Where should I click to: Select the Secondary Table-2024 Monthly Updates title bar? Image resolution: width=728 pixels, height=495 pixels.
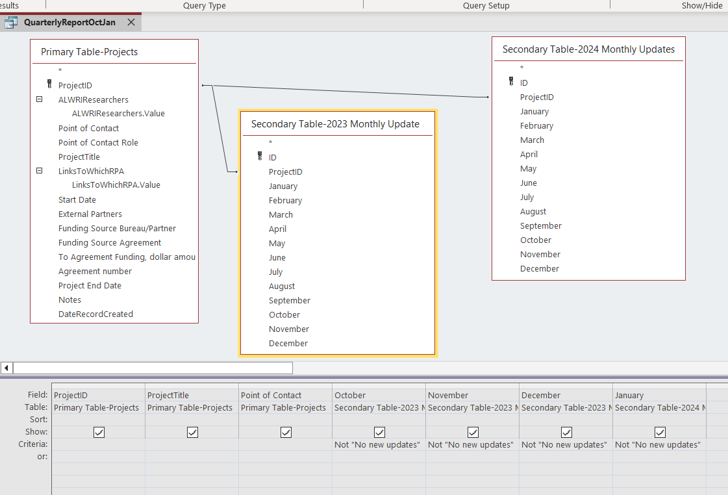[589, 49]
